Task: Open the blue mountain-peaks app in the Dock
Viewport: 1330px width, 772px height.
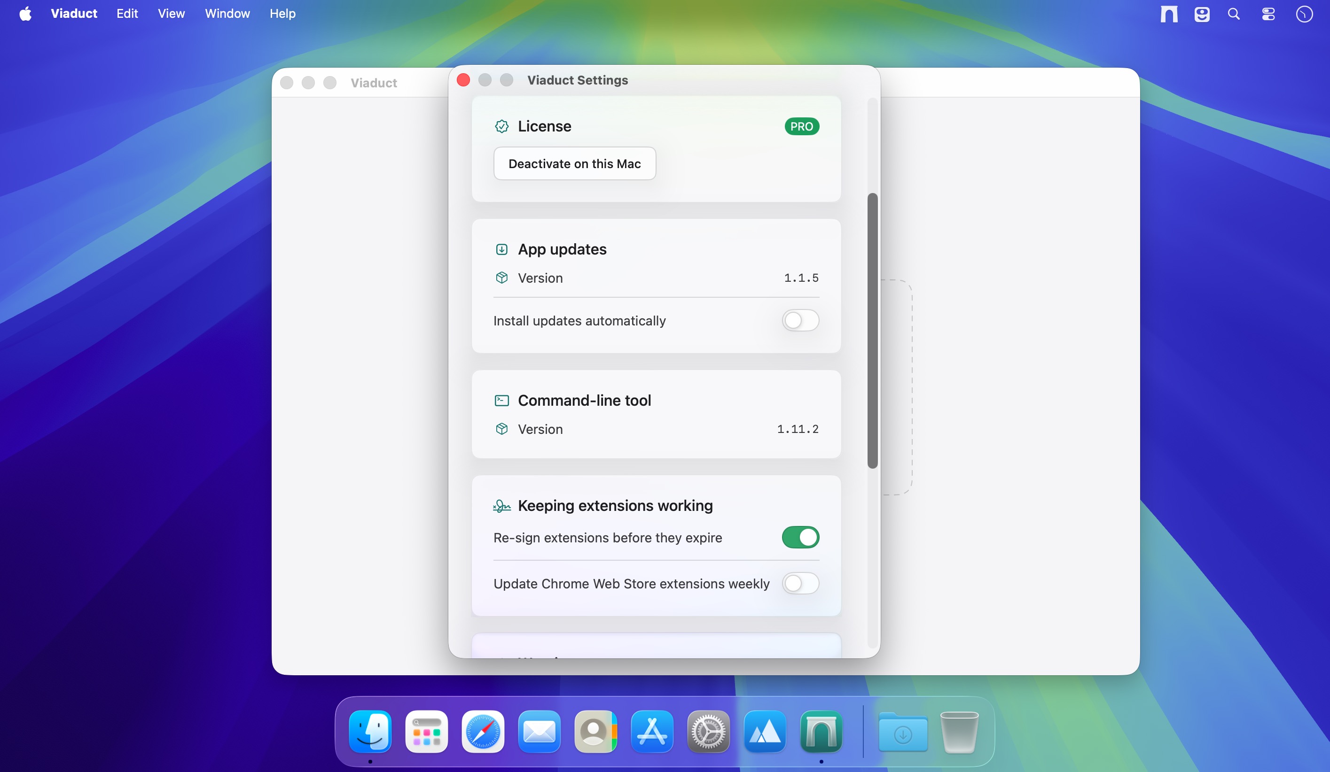Action: click(765, 732)
